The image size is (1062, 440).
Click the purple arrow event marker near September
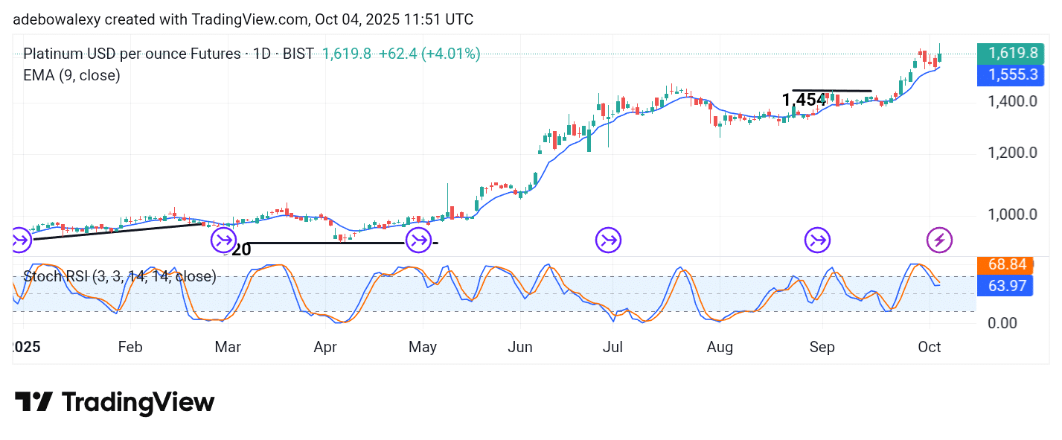pyautogui.click(x=818, y=240)
